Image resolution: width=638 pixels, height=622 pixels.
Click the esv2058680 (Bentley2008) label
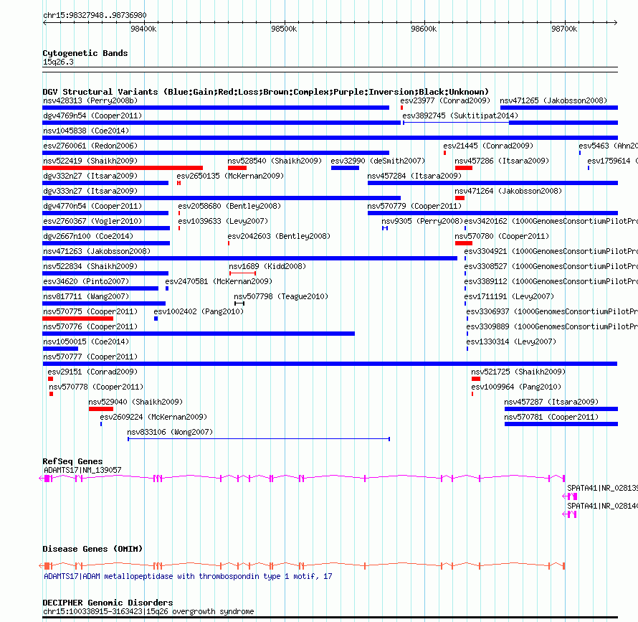pos(229,206)
